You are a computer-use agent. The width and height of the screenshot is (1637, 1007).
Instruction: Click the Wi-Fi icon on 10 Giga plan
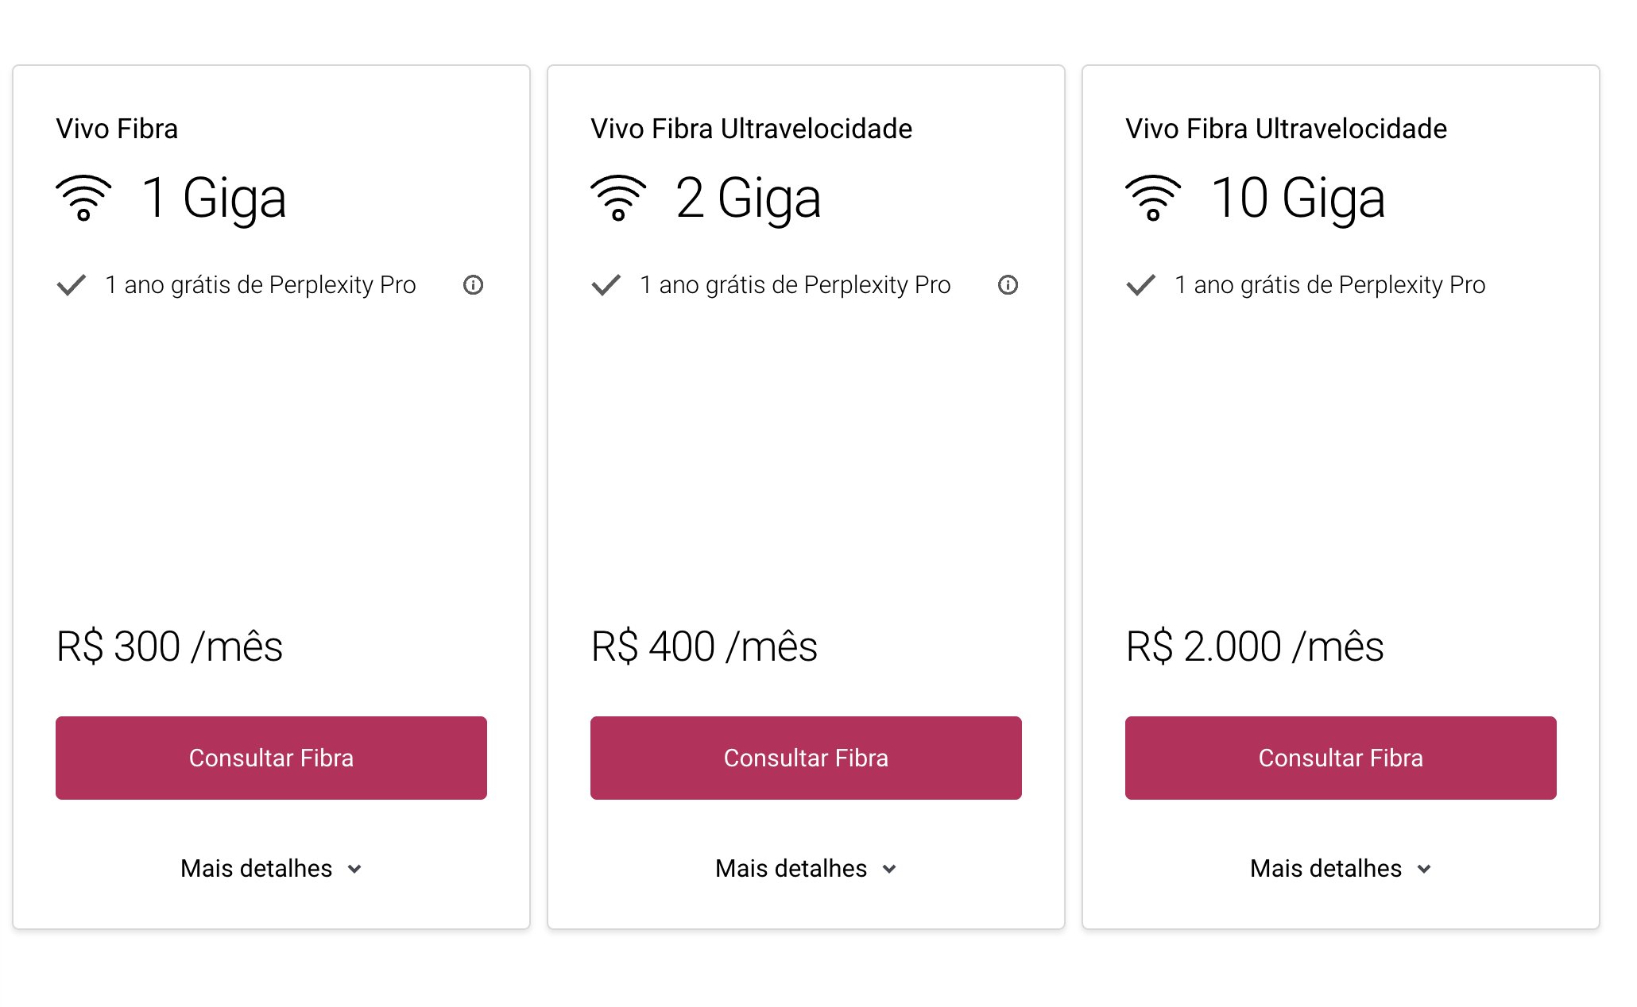pyautogui.click(x=1153, y=198)
